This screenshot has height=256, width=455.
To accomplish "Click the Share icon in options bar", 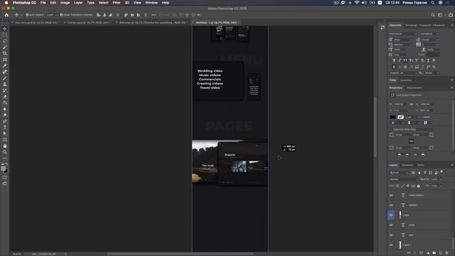I will tap(451, 15).
